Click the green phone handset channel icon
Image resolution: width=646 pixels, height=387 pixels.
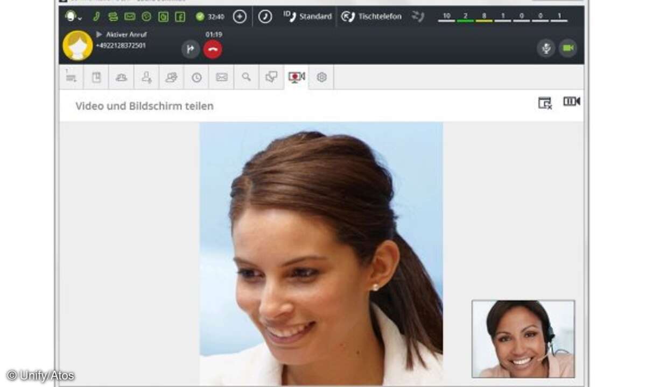[96, 17]
